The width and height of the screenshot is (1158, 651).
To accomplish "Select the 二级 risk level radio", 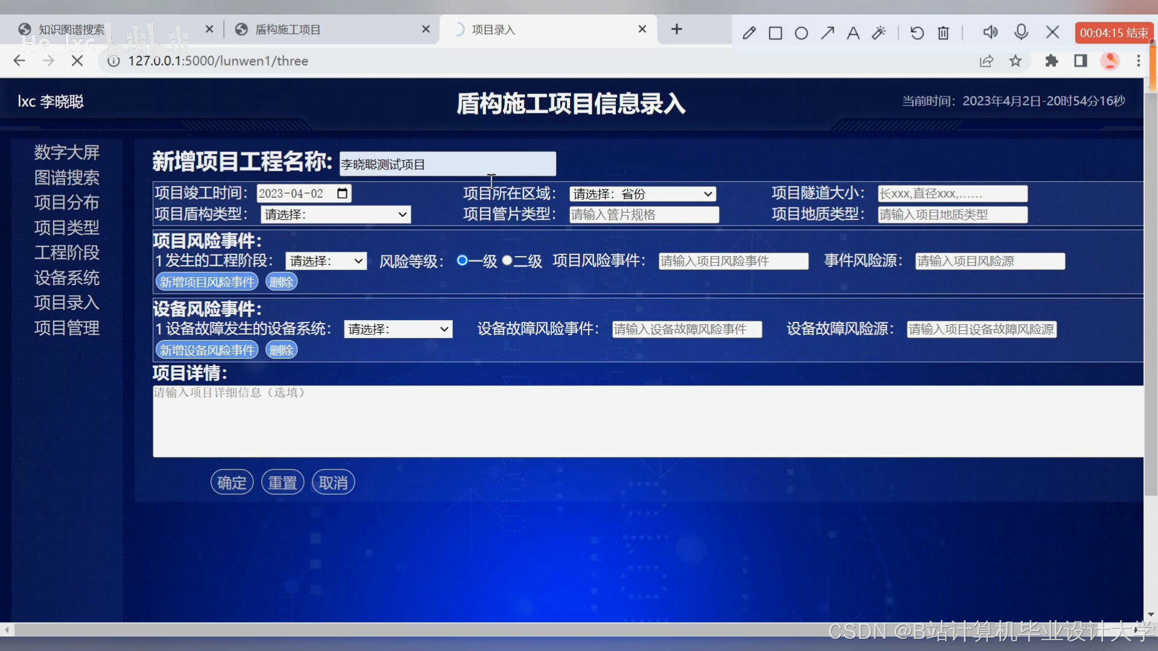I will [507, 260].
